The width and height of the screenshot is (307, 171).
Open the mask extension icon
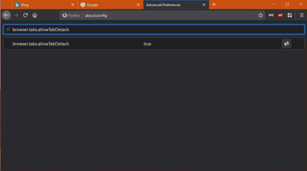point(271,15)
